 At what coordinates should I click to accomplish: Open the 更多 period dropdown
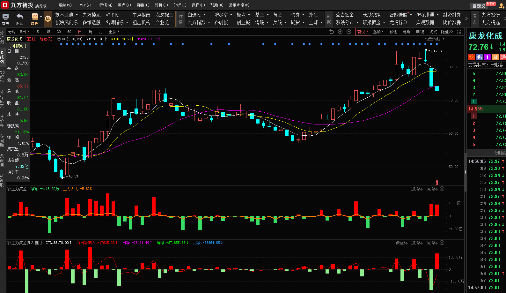pyautogui.click(x=114, y=32)
